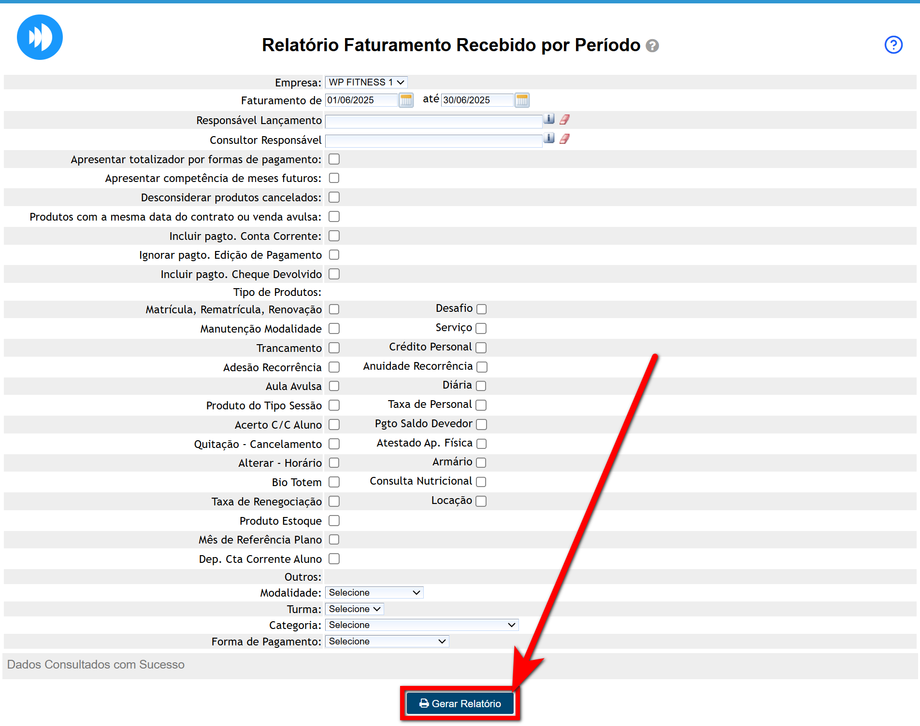Click the info icon next to Responsável Lançamento
Screen dimensions: 920x726
549,119
